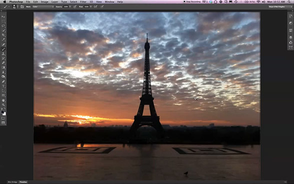Select the Crop tool
This screenshot has height=184, width=294.
3,35
